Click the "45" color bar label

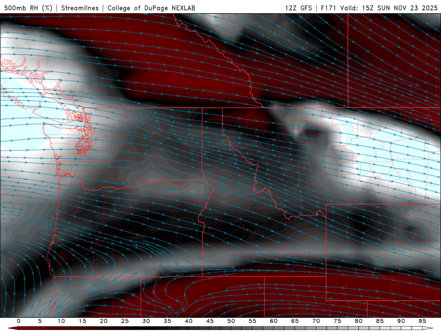pyautogui.click(x=210, y=321)
